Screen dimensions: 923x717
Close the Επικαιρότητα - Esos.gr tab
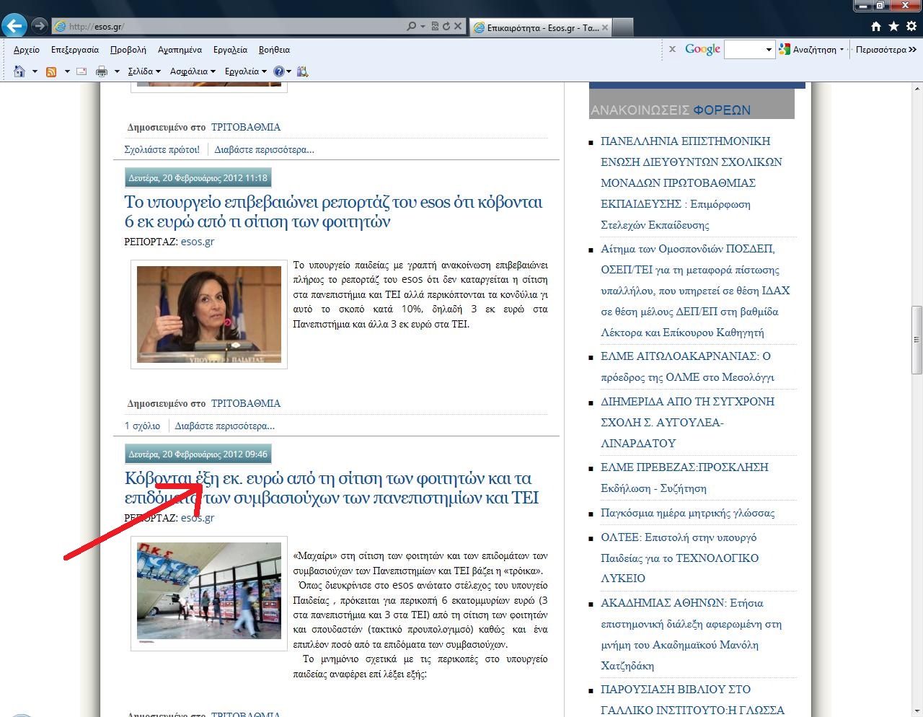(605, 27)
